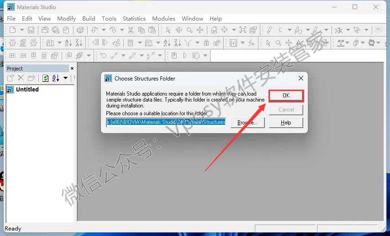Select the 3D Rotation tool icon
Viewport: 390px width, 236px height.
click(x=179, y=30)
